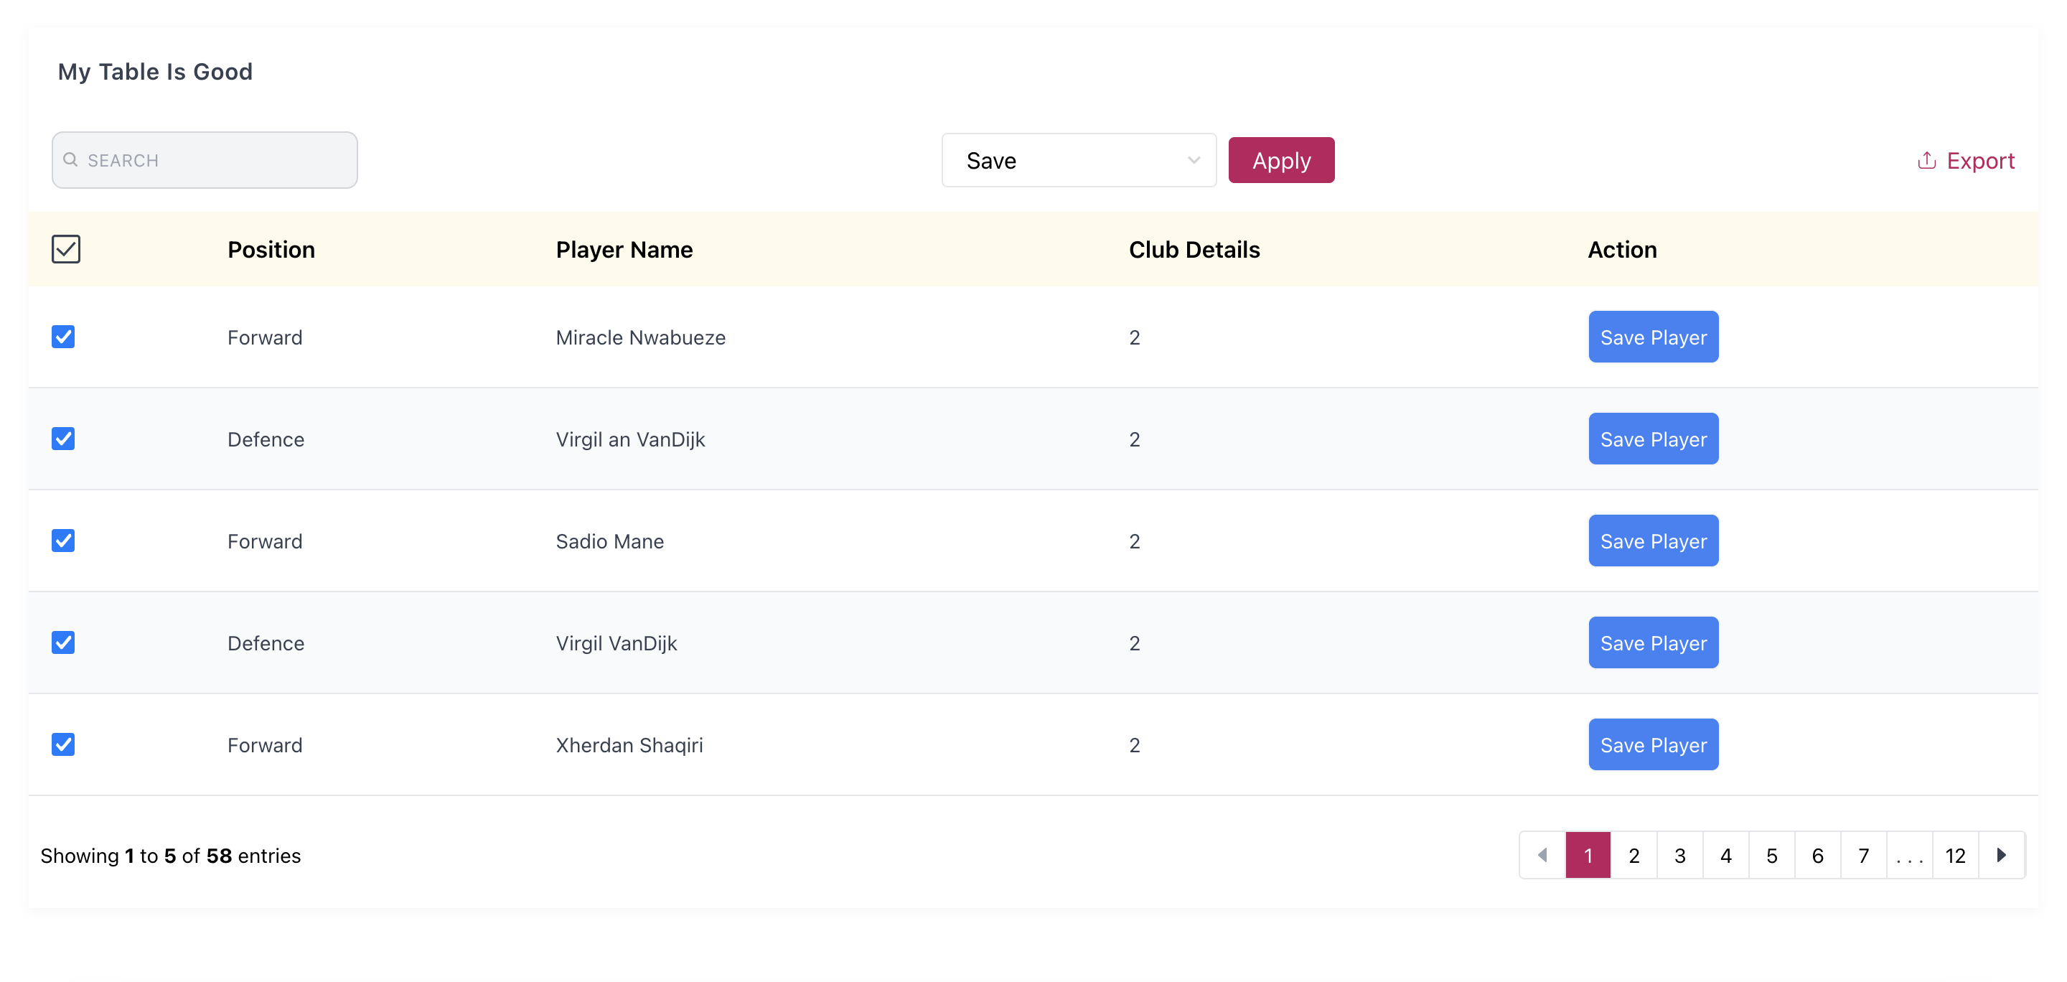Click the Apply button to filter results
2067x982 pixels.
pyautogui.click(x=1281, y=159)
